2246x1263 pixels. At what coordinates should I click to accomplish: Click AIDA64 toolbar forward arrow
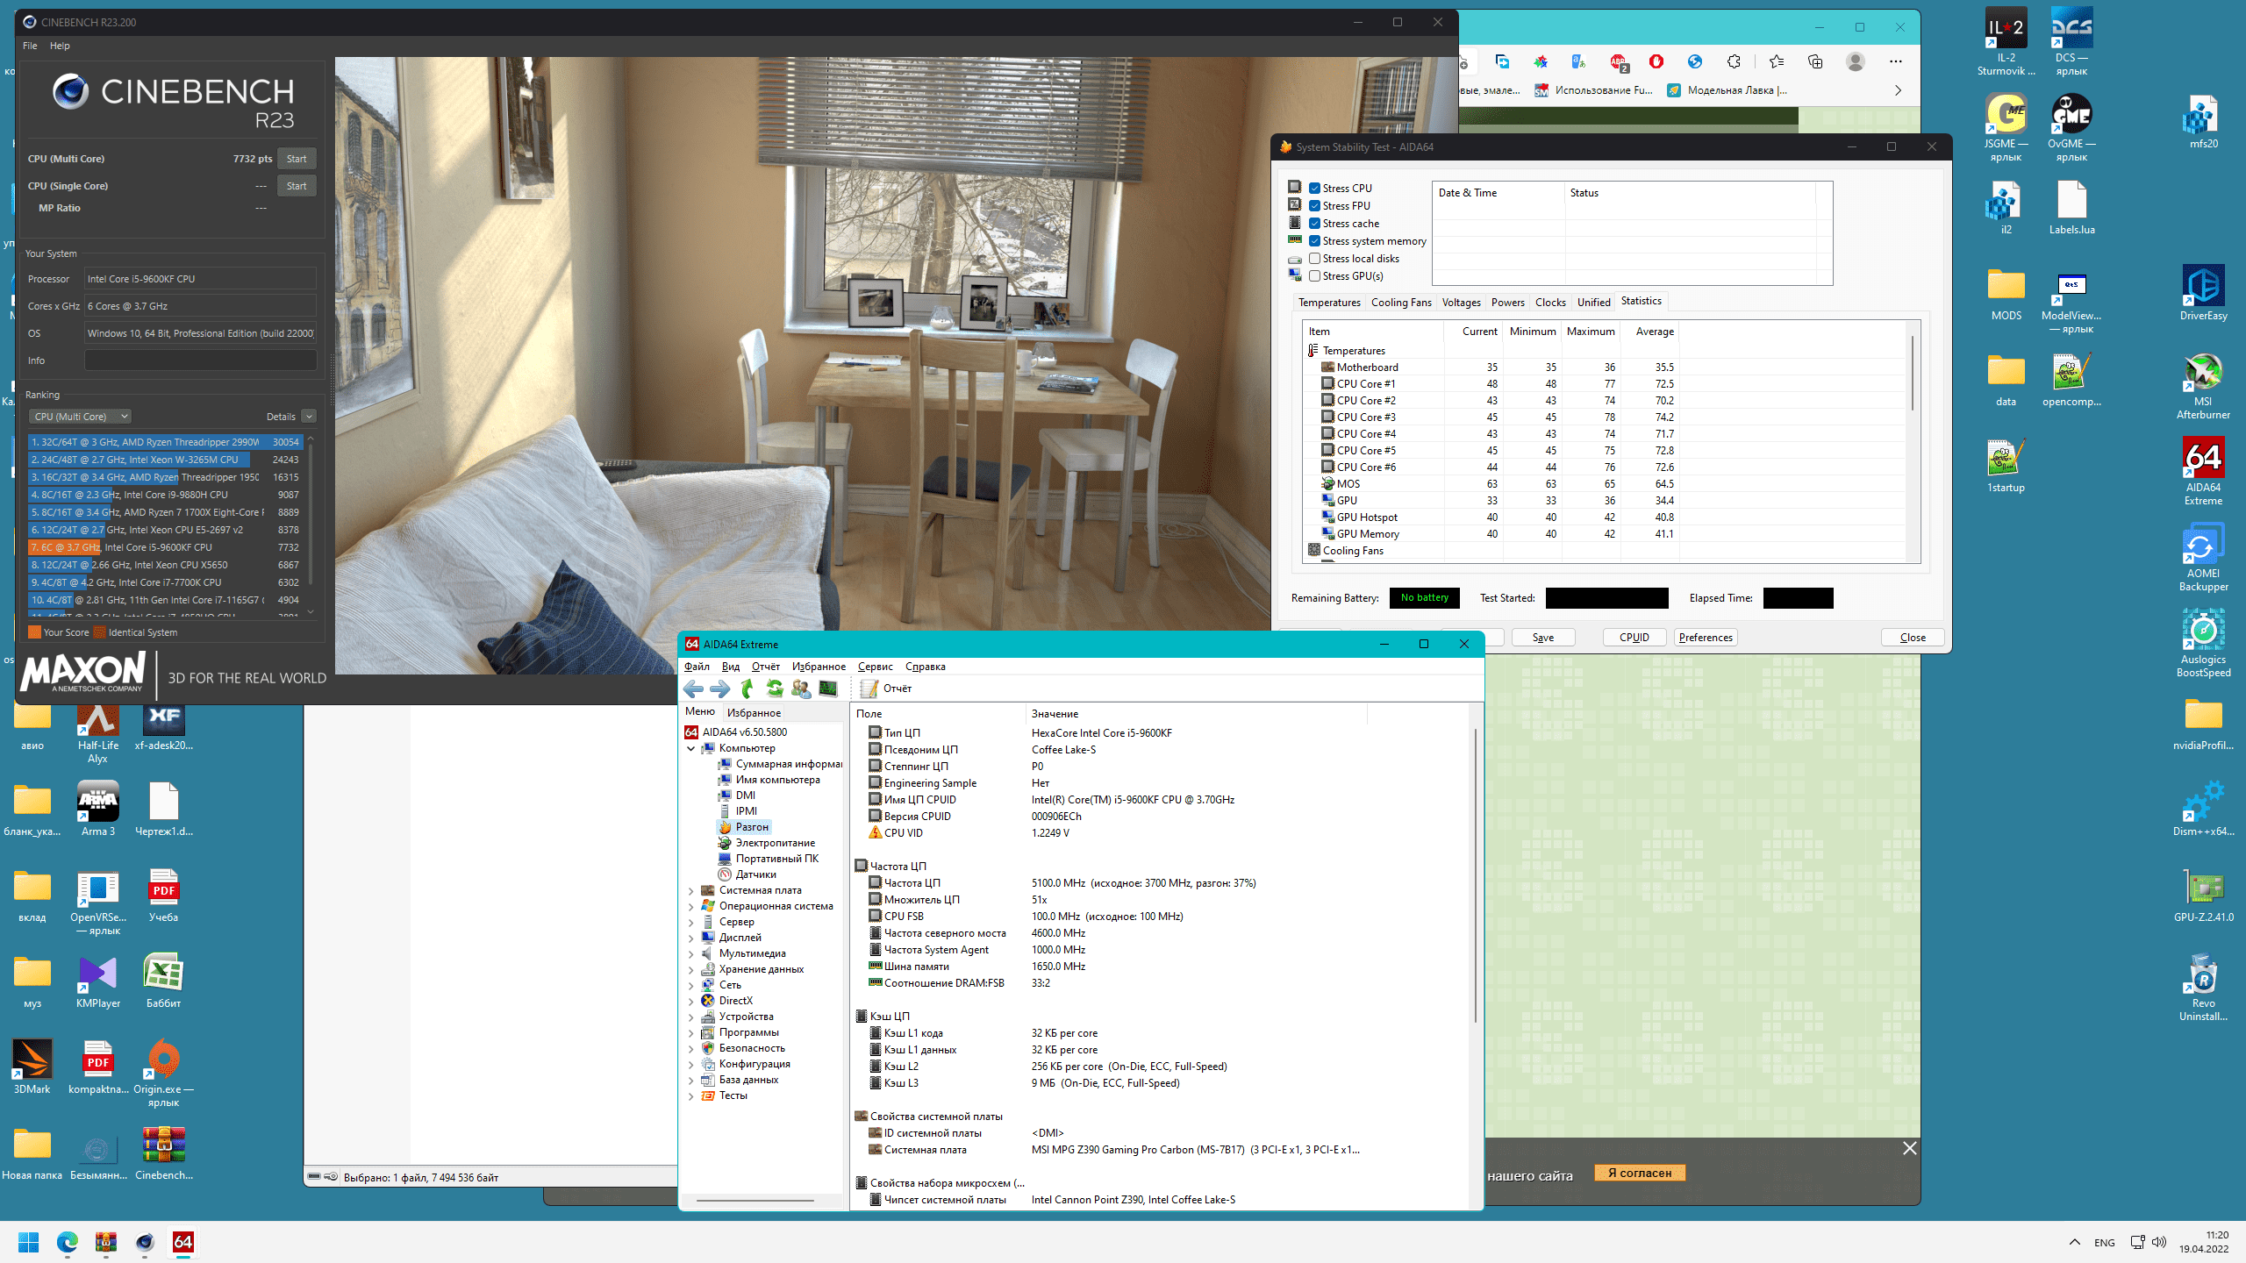pos(719,689)
